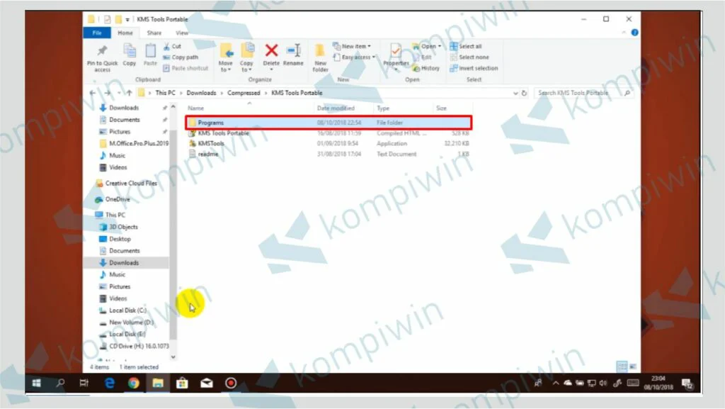The height and width of the screenshot is (409, 725).
Task: Open address bar history dropdown
Action: coord(515,93)
